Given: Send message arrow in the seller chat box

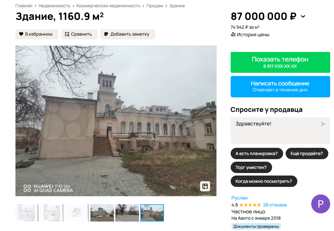Looking at the screenshot, I should tap(323, 124).
